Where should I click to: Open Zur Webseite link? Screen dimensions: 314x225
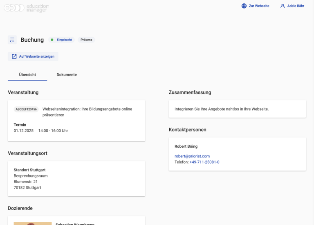pos(259,6)
